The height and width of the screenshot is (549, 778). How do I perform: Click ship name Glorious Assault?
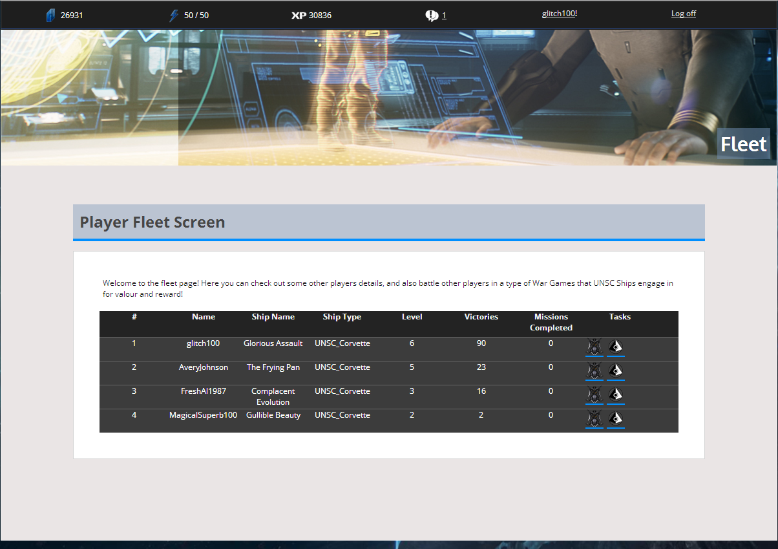(x=273, y=343)
